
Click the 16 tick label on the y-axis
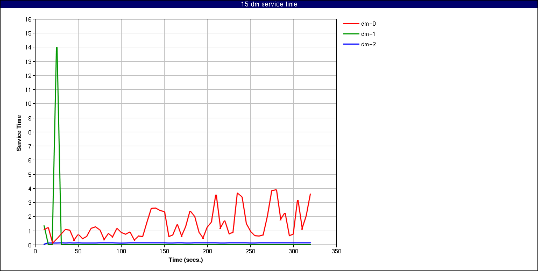click(x=29, y=19)
